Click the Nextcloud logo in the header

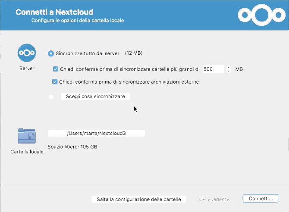click(x=261, y=15)
